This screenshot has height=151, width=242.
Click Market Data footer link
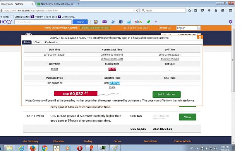pyautogui.click(x=151, y=141)
